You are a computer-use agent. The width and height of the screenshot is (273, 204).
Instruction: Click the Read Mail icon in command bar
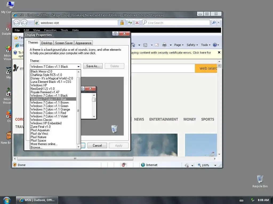point(157,45)
